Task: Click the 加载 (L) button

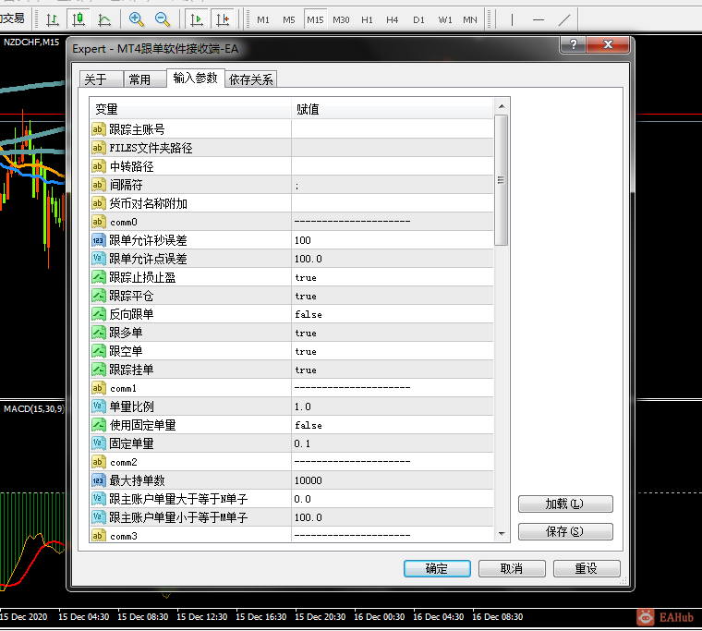Action: pos(565,504)
